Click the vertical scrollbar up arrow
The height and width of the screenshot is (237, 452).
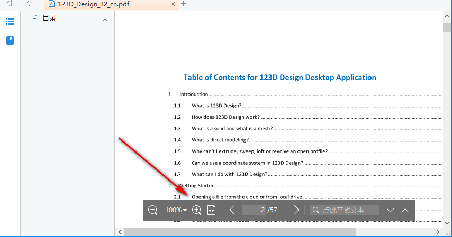point(447,16)
